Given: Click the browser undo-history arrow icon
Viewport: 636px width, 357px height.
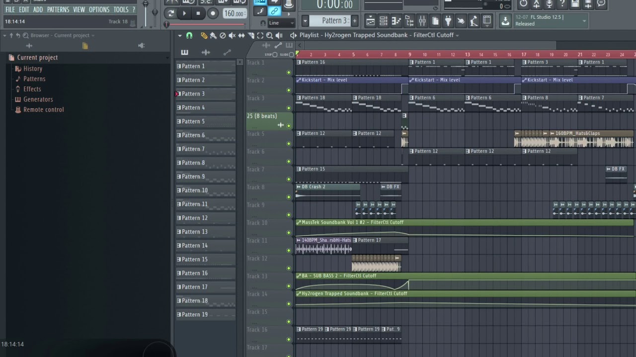Looking at the screenshot, I should tap(18, 36).
